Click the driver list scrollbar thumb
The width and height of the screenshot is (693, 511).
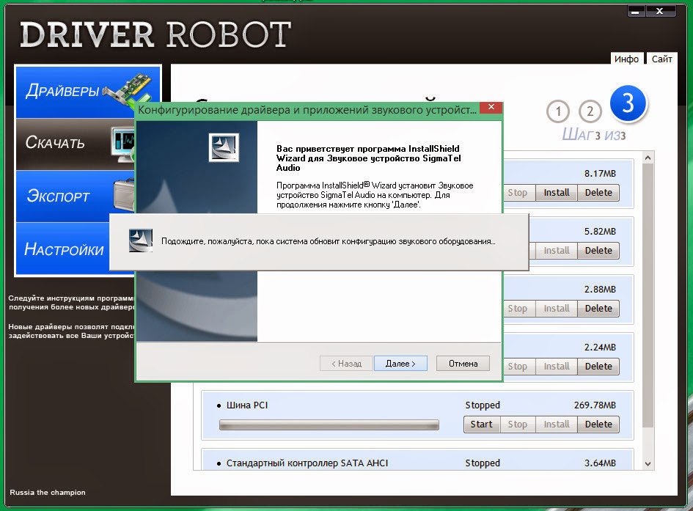[648, 295]
